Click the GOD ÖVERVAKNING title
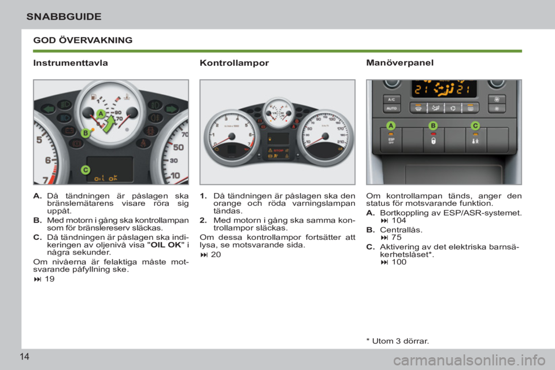 [83, 40]
